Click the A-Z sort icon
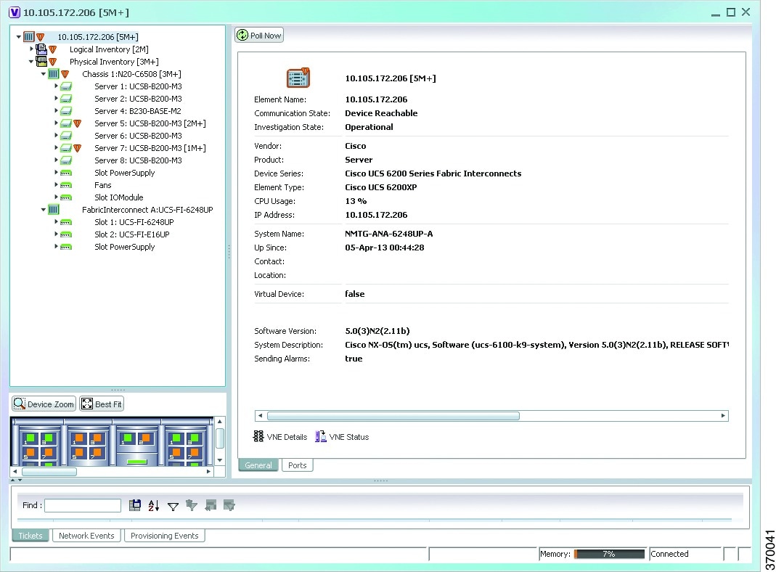The height and width of the screenshot is (572, 776). [x=154, y=505]
